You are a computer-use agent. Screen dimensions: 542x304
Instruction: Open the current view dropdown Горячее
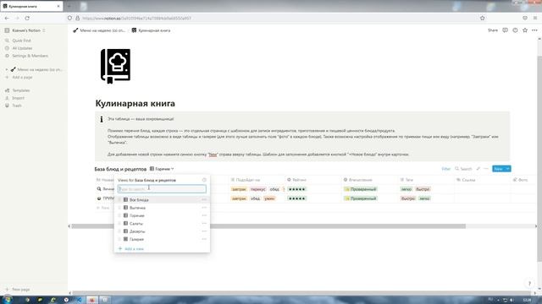pyautogui.click(x=162, y=169)
